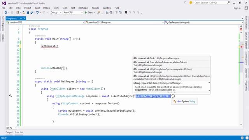Click the feedback smiley icon
The height and width of the screenshot is (140, 249).
point(191,3)
